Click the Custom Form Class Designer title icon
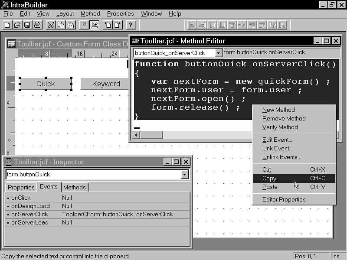Screen dimensions: 347x260 point(11,44)
